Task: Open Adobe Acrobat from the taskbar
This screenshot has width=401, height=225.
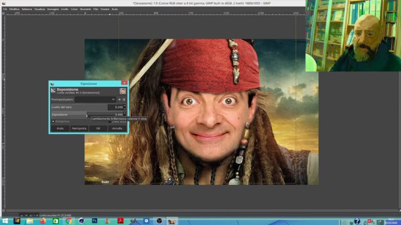Action: click(x=120, y=221)
